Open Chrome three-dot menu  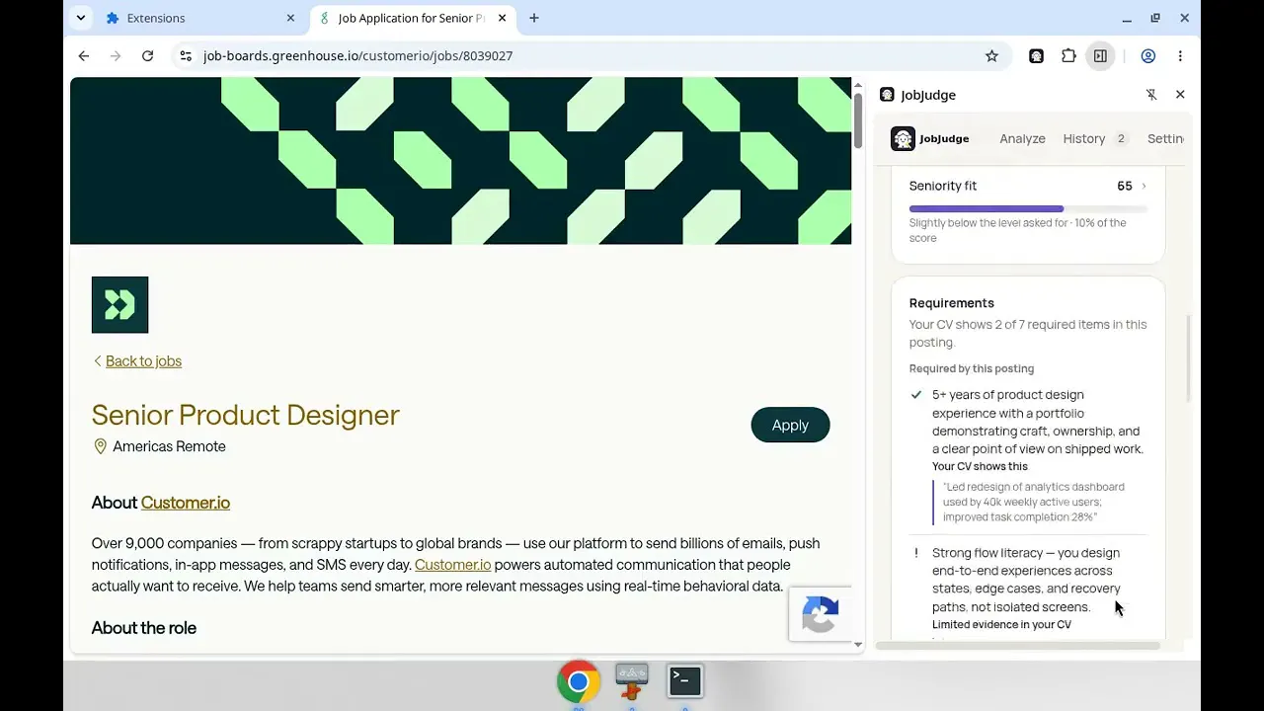pos(1180,56)
